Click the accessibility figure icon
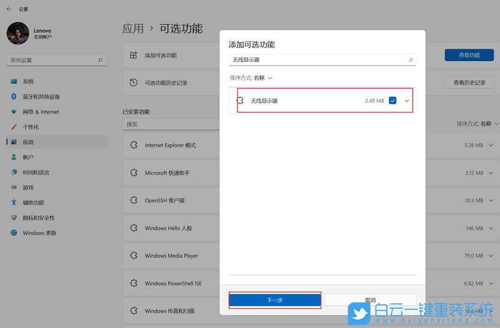Viewport: 500px width, 328px height. click(14, 202)
